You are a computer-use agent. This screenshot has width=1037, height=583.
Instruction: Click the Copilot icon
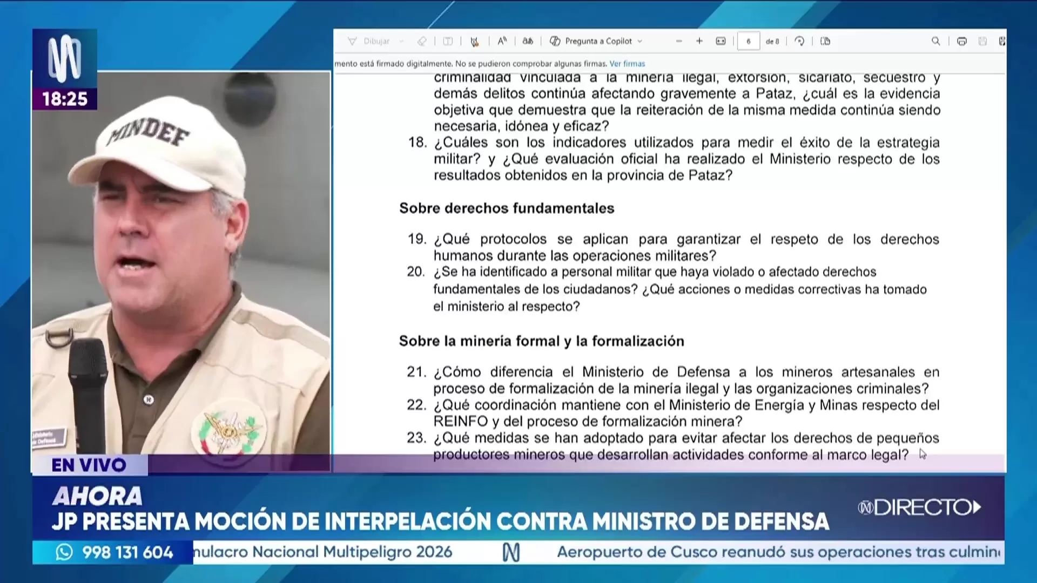(x=555, y=41)
